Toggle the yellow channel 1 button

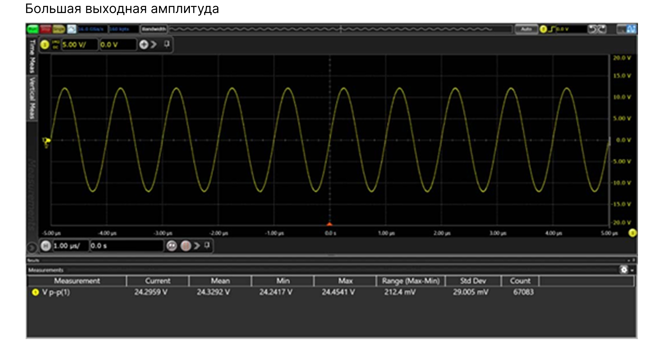(x=45, y=45)
